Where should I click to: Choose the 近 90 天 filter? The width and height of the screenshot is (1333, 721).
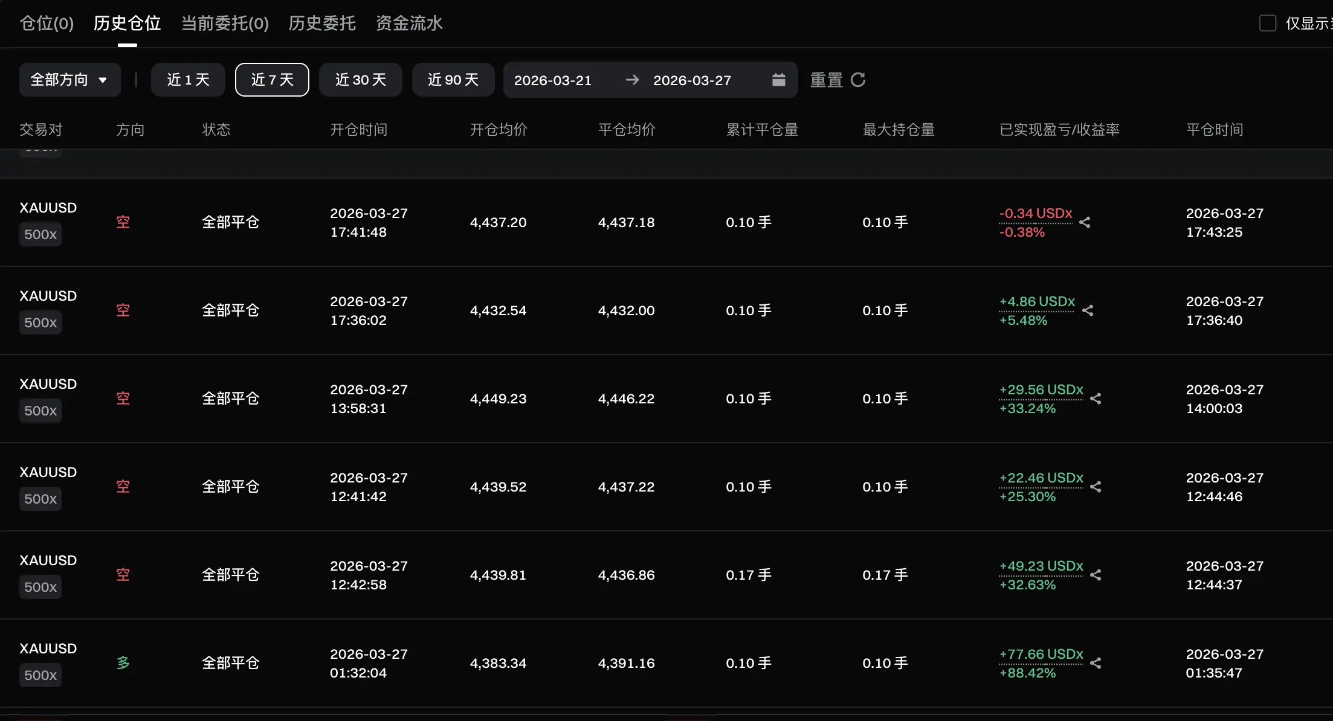[453, 80]
